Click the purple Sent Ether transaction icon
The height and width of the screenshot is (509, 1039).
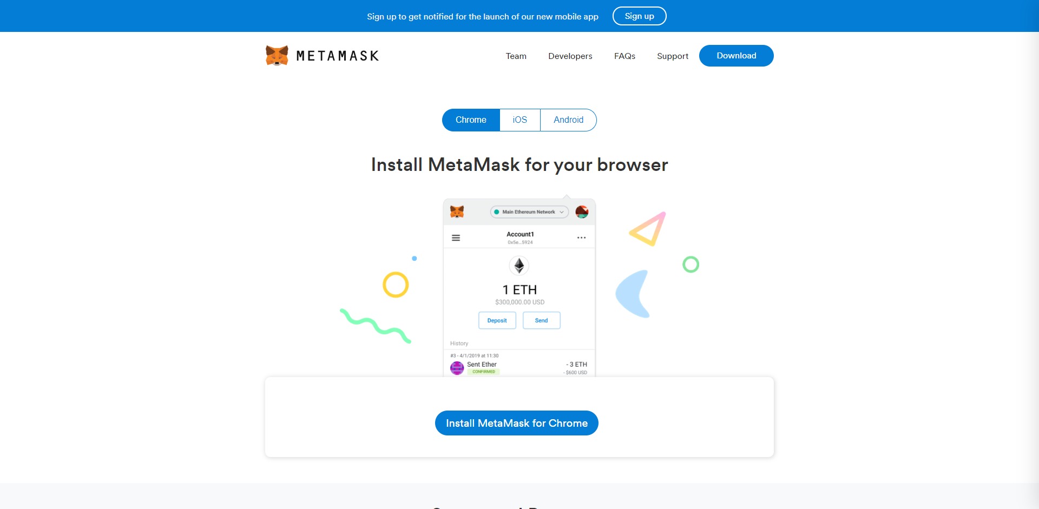tap(457, 368)
